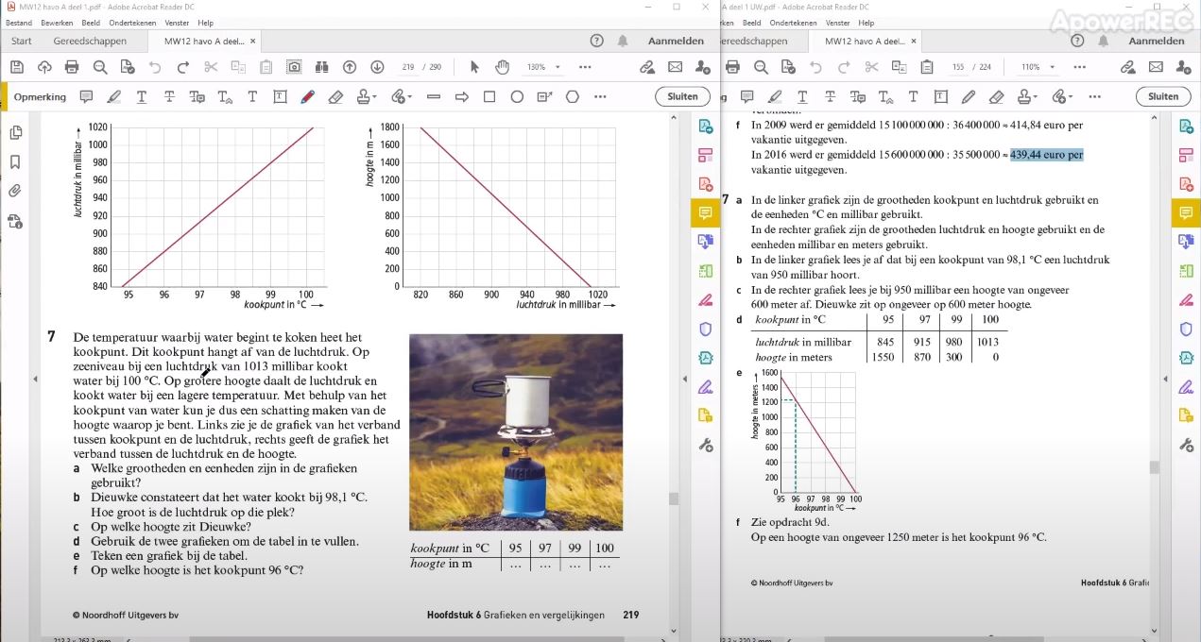Screen dimensions: 1201x642
Task: Select the pencil draw tool in right window
Action: (x=969, y=96)
